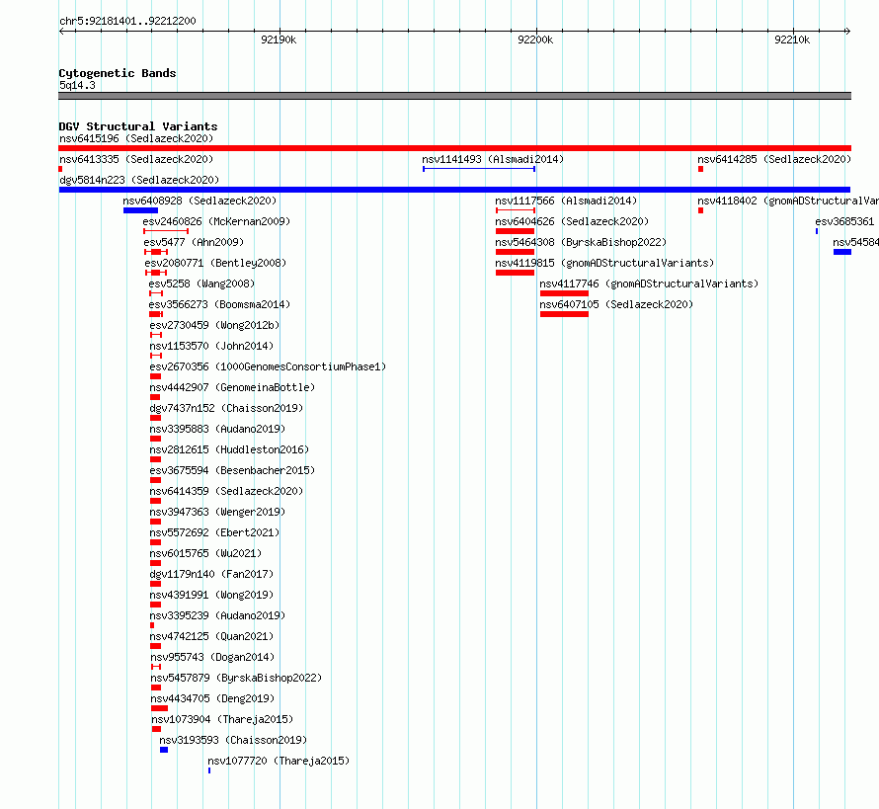Image resolution: width=879 pixels, height=809 pixels.
Task: Select dgv1179n140 (Fan2017) label
Action: (x=211, y=574)
